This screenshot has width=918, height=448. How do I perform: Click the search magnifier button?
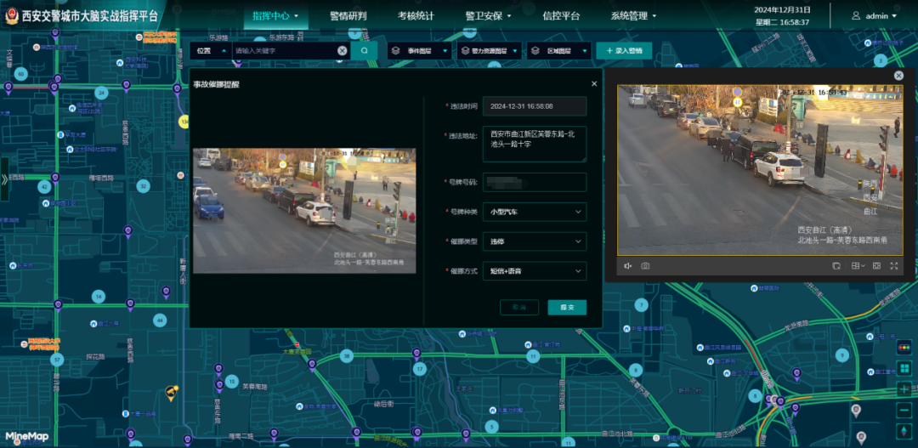pyautogui.click(x=365, y=51)
